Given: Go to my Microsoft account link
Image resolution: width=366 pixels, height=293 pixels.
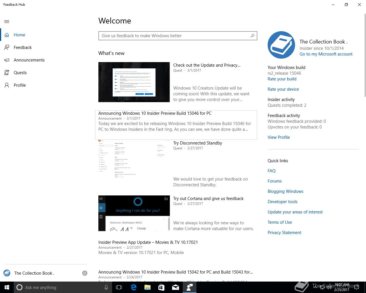Looking at the screenshot, I should pyautogui.click(x=326, y=54).
